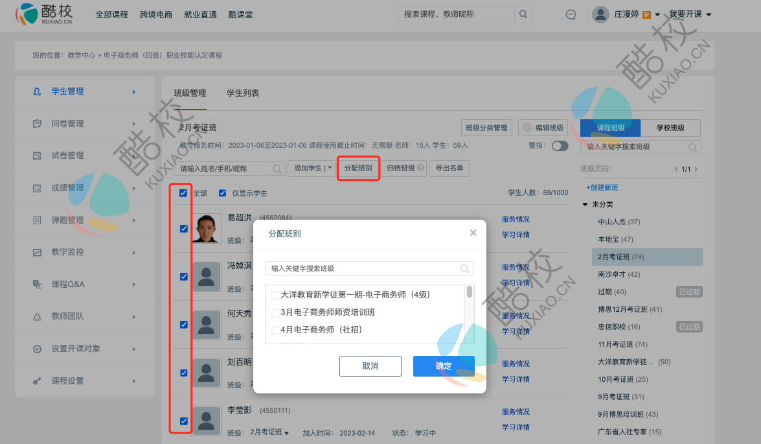
Task: Click the 课程Q&A sidebar icon
Action: coord(37,284)
